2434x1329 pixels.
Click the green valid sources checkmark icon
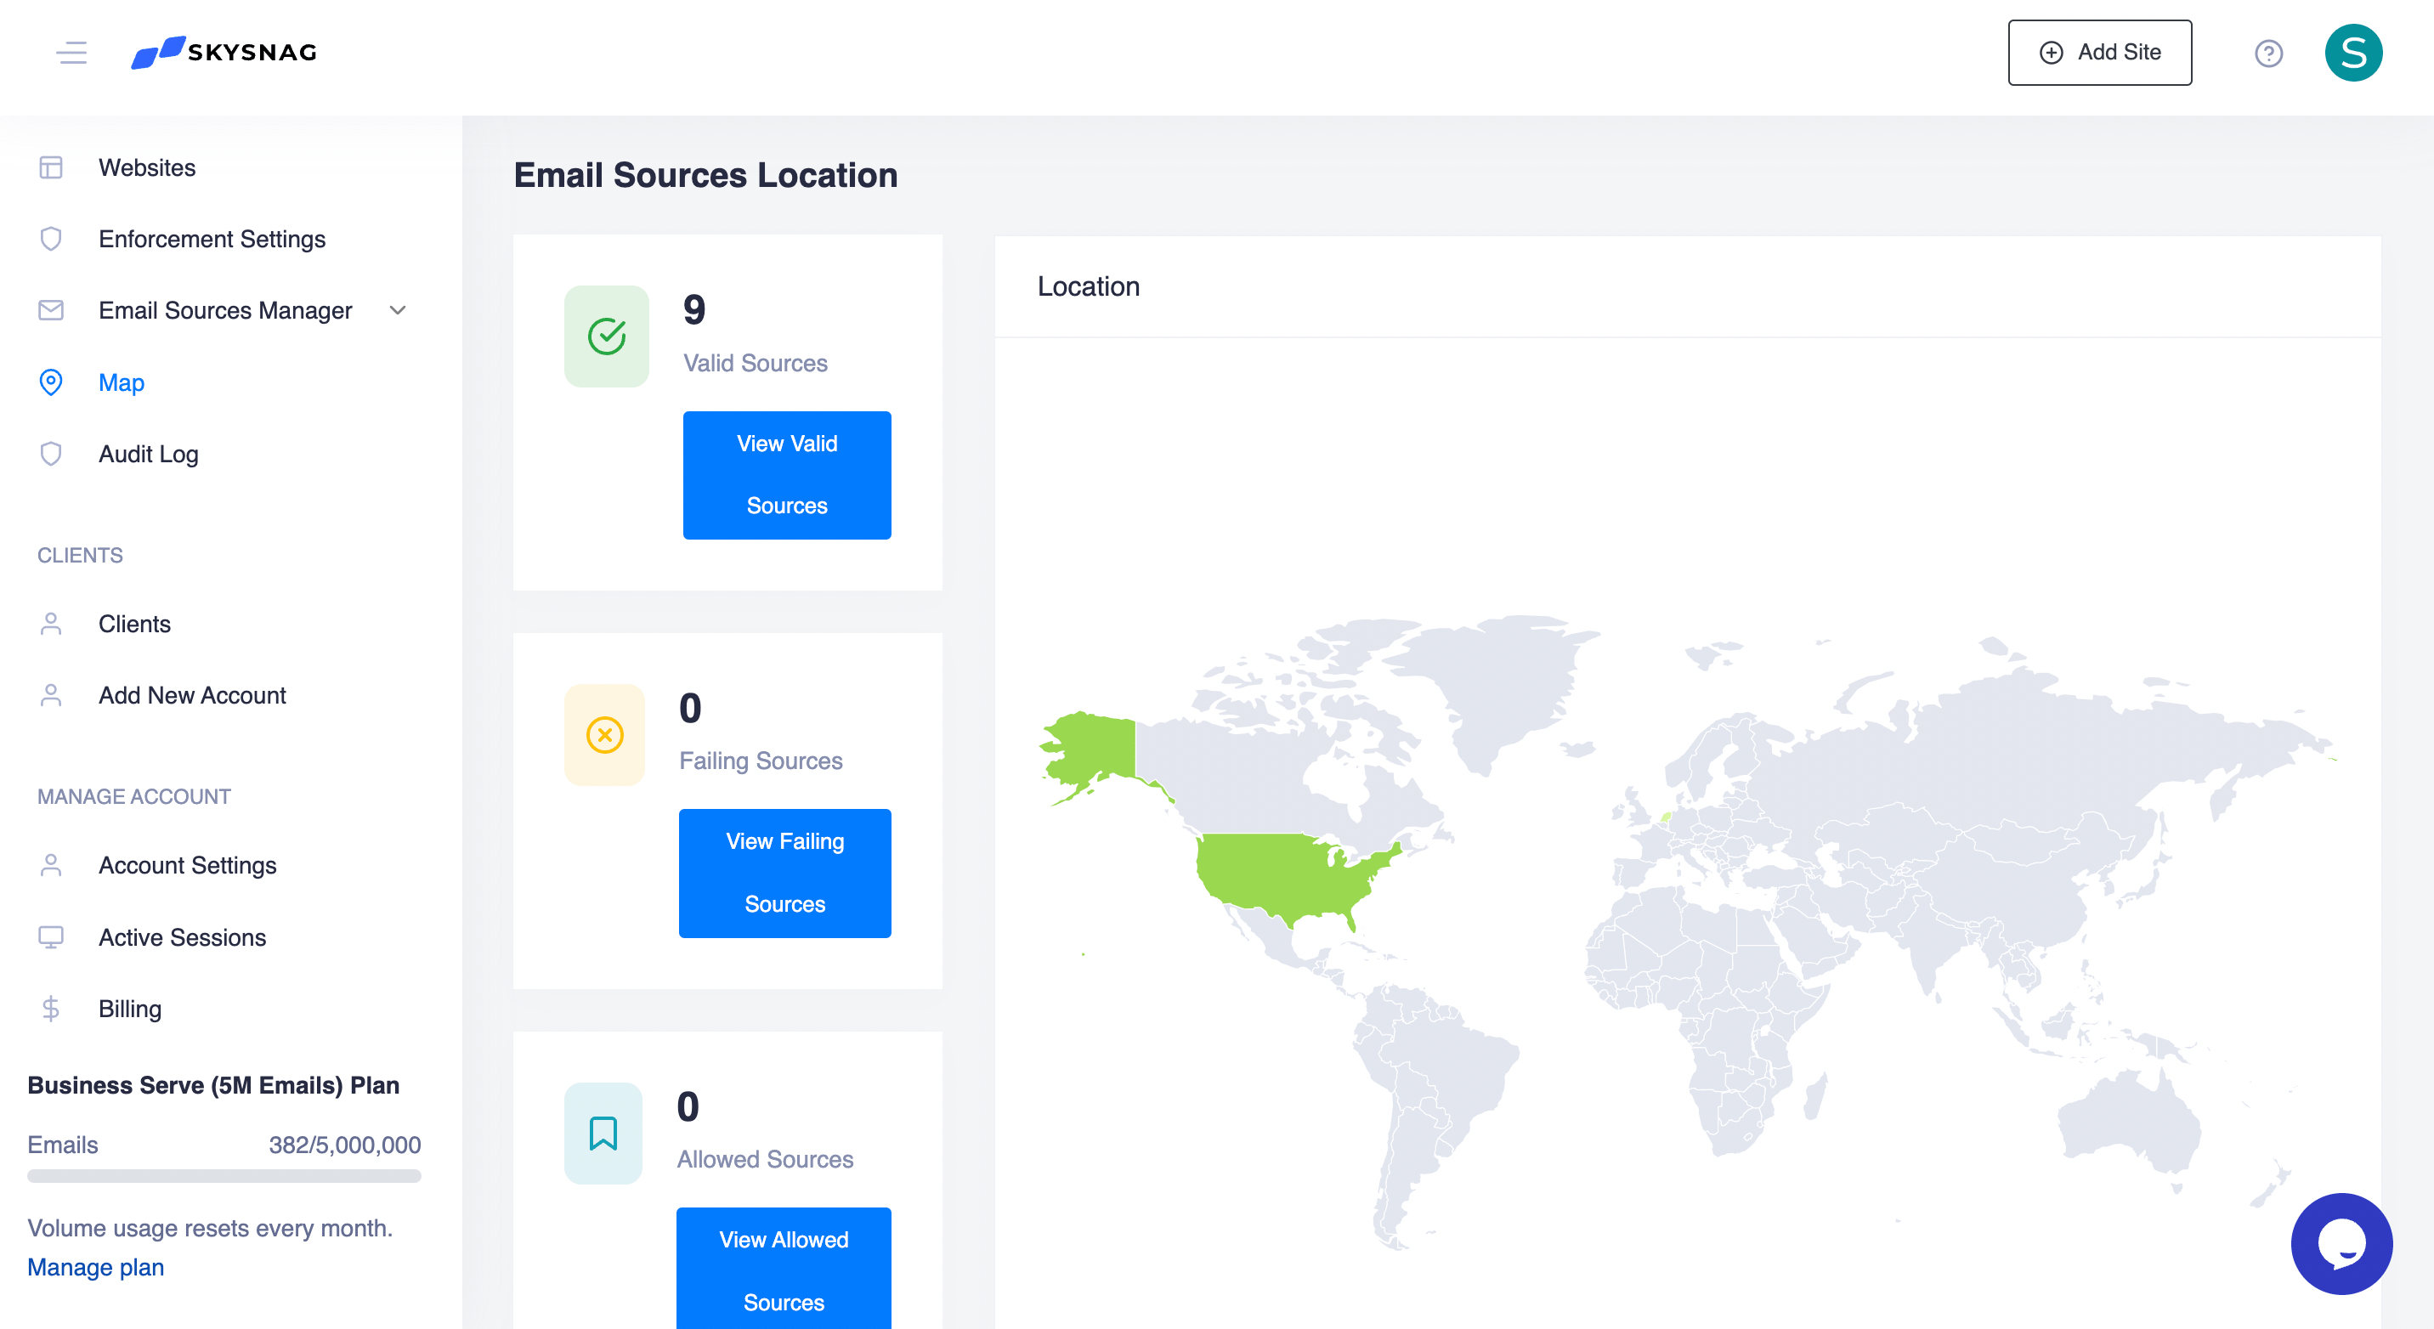(x=607, y=336)
